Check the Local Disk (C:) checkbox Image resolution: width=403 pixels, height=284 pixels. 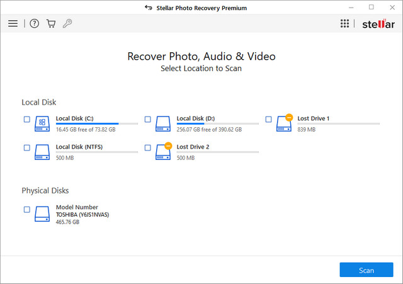tap(26, 119)
